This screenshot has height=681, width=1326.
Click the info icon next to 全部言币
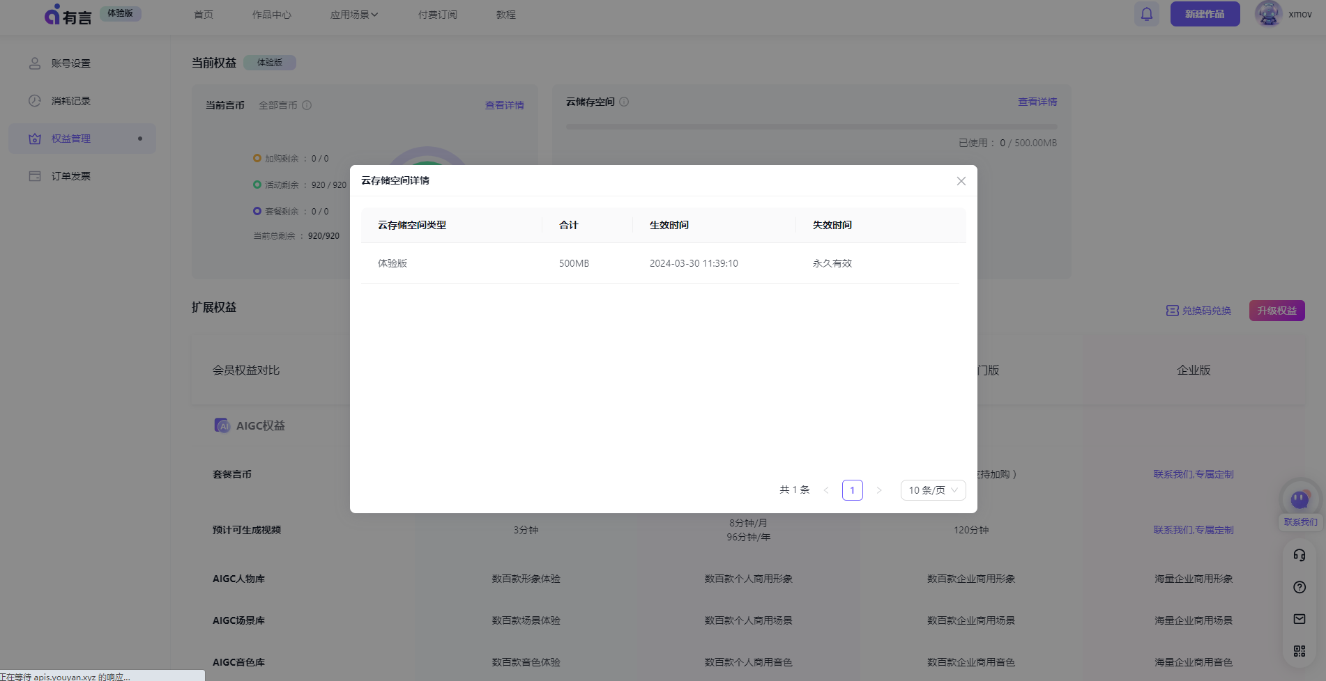[307, 105]
